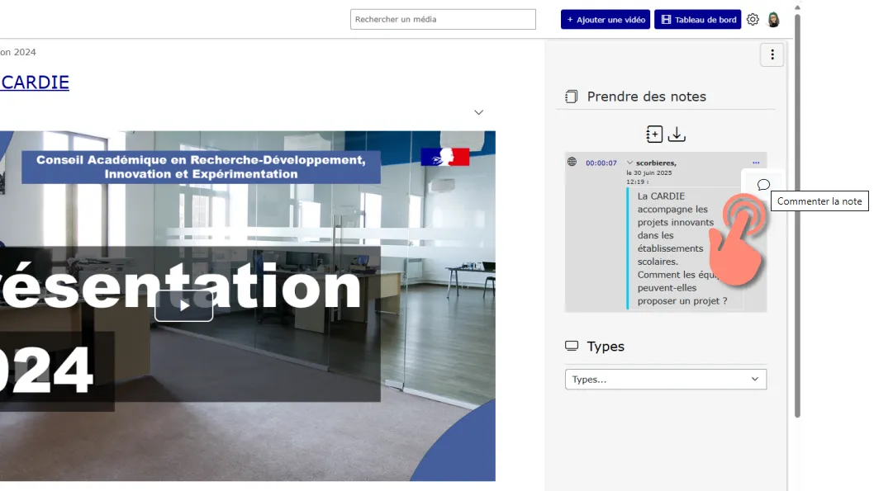Open the Types... dropdown
This screenshot has width=874, height=491.
point(666,379)
